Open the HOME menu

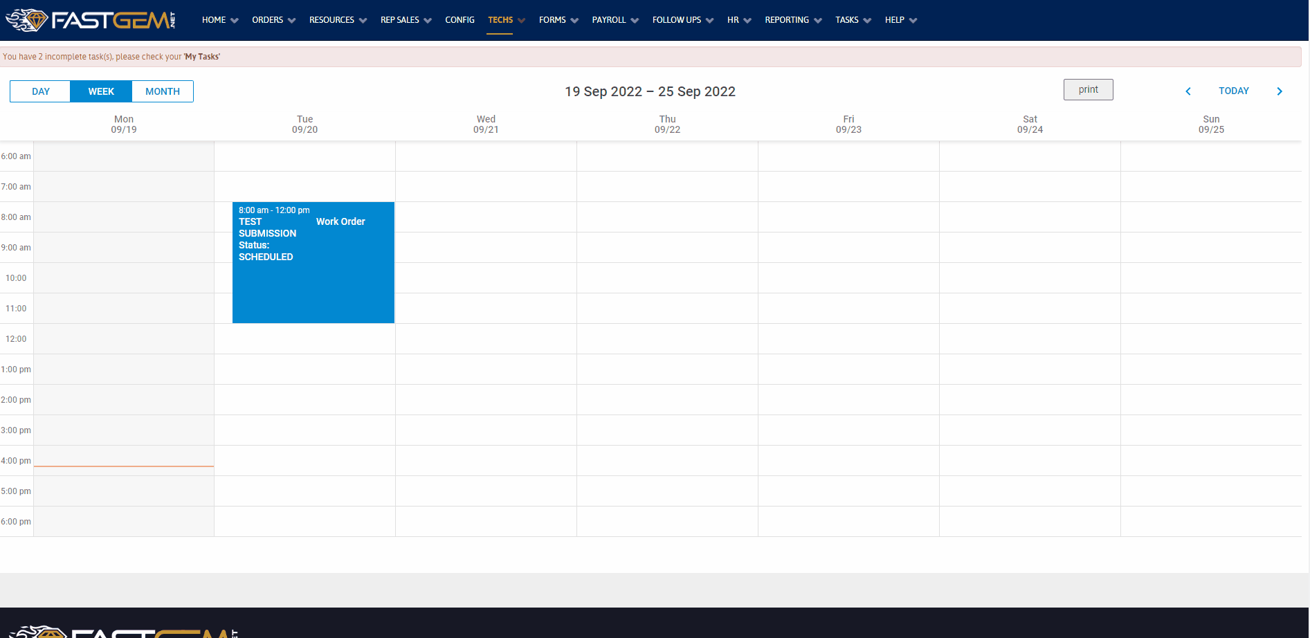tap(214, 20)
